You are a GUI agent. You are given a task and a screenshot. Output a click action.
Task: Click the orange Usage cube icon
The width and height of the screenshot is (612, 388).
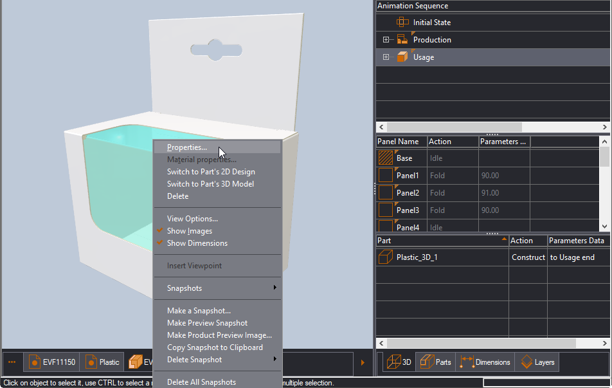402,57
